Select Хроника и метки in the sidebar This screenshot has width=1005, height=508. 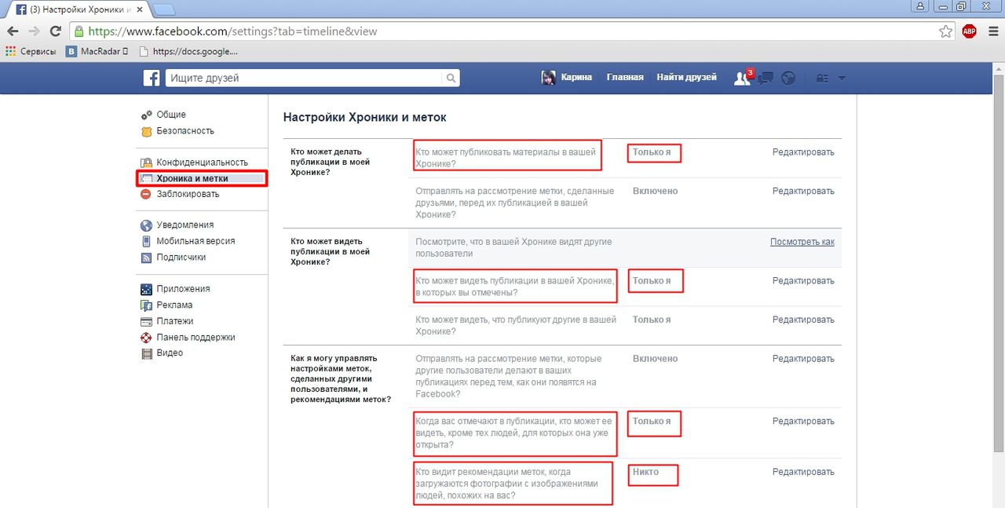192,178
